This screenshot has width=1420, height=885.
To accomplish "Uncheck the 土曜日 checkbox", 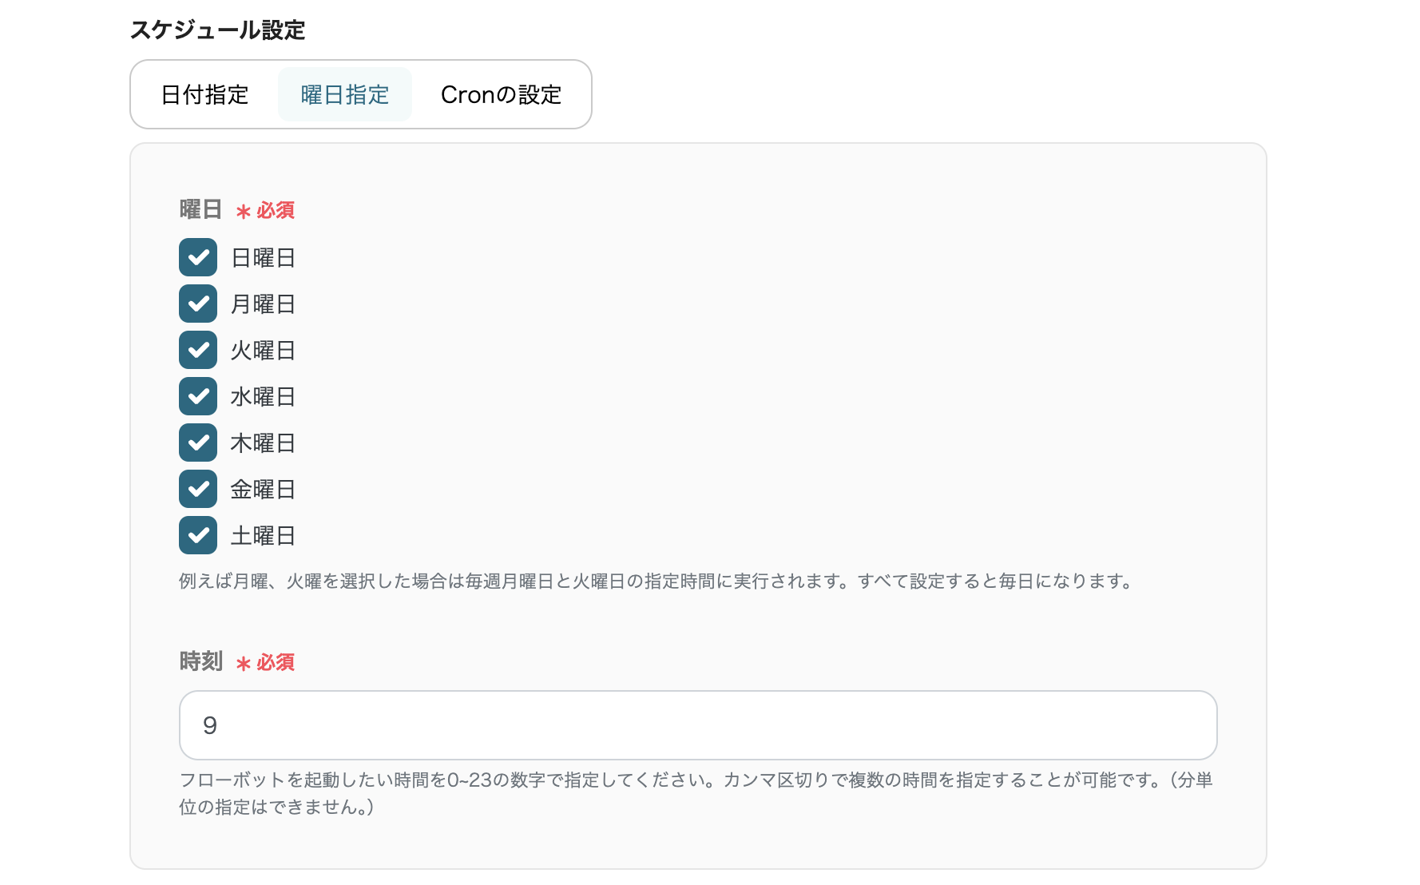I will [x=198, y=535].
